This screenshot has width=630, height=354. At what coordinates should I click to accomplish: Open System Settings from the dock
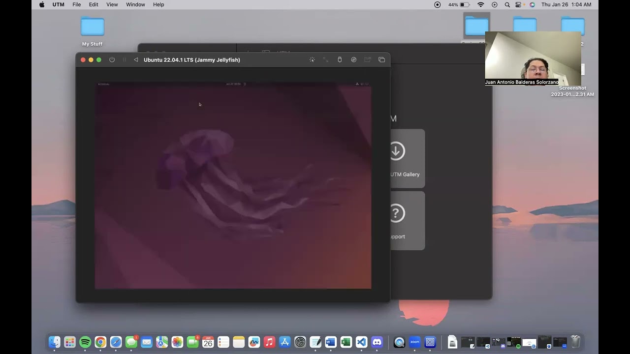[x=300, y=342]
